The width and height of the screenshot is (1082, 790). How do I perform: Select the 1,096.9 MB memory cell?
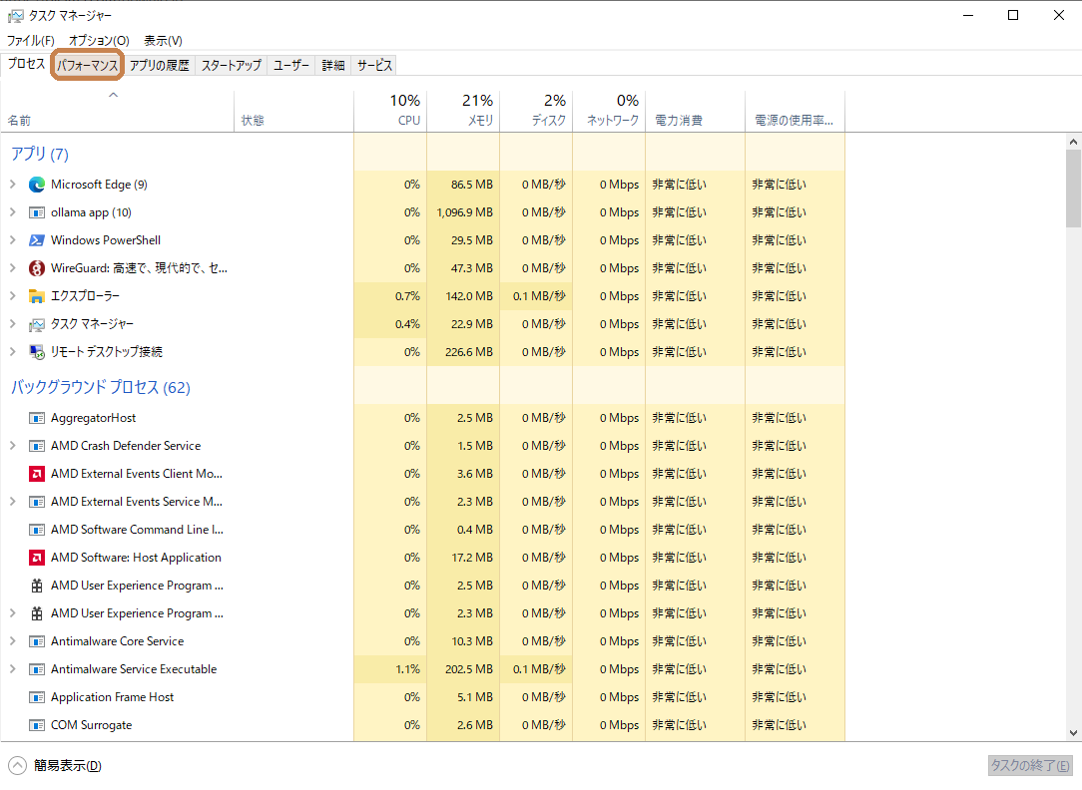tap(464, 212)
